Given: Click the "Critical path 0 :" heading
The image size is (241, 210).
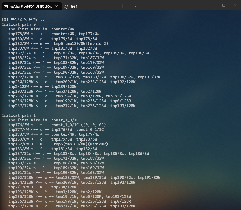Looking at the screenshot, I should (x=21, y=24).
